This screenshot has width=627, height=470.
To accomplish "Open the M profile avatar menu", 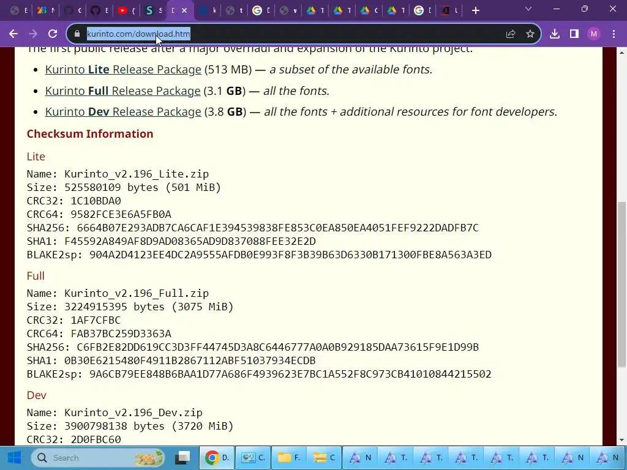I will (x=594, y=34).
